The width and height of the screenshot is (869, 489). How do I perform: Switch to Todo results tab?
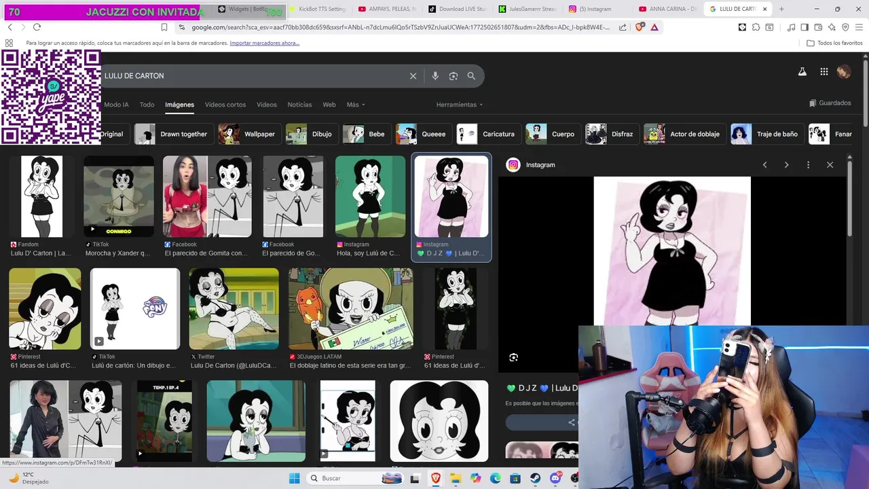click(147, 105)
